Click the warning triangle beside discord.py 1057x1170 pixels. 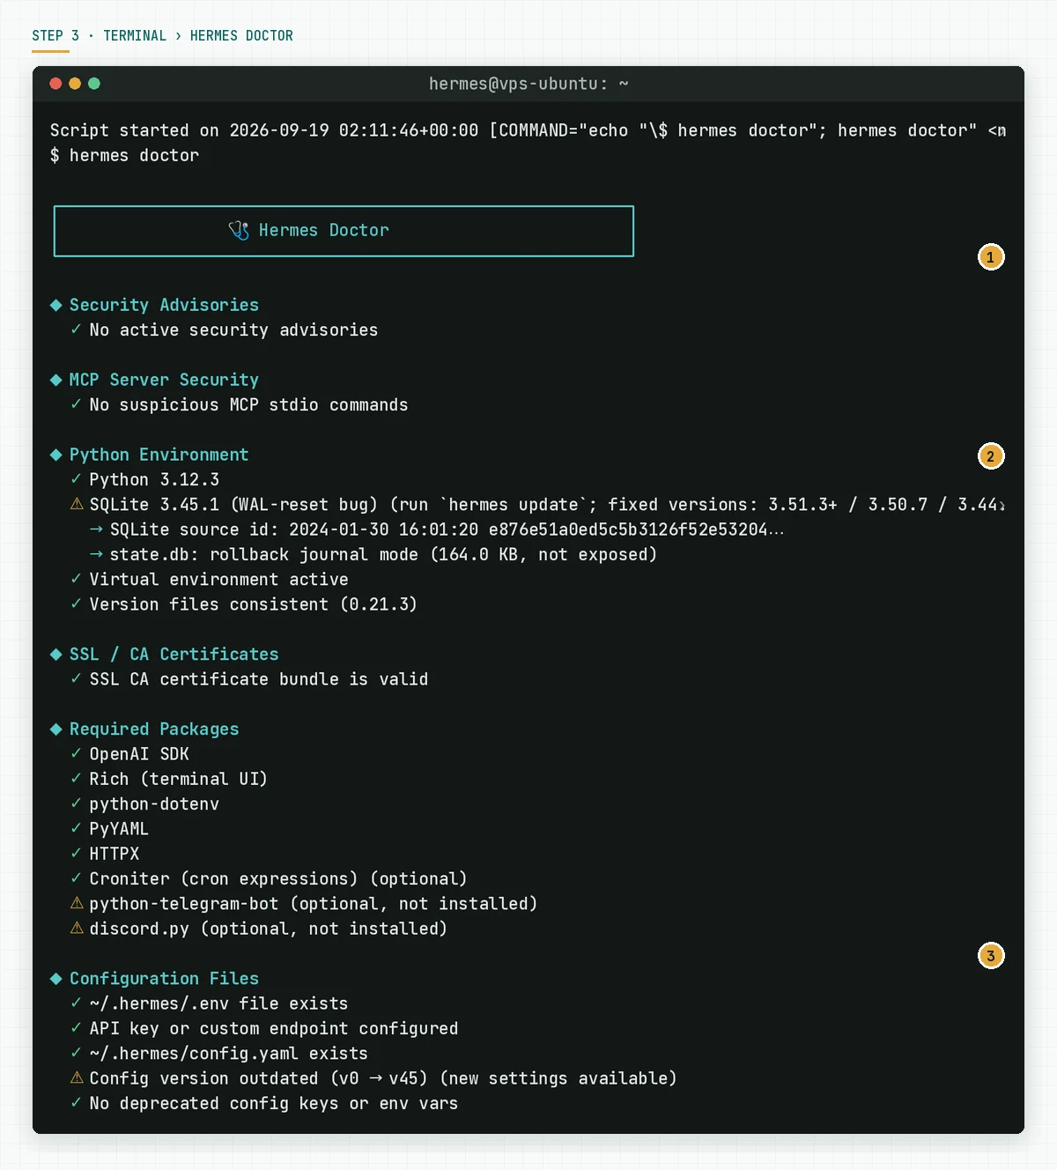[x=77, y=928]
